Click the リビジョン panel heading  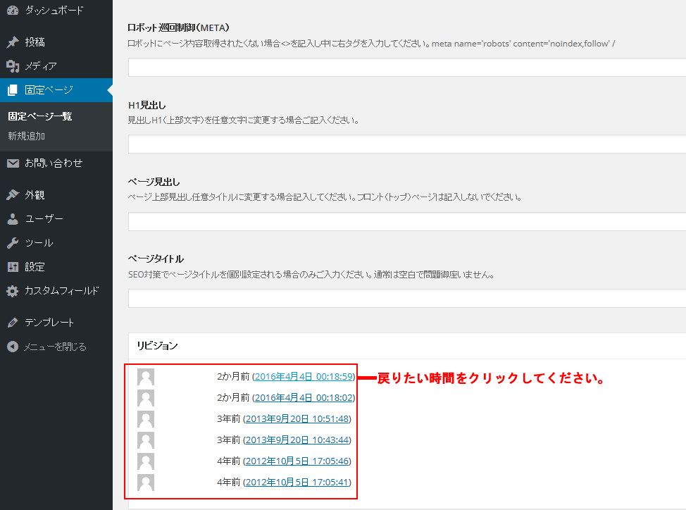point(157,346)
